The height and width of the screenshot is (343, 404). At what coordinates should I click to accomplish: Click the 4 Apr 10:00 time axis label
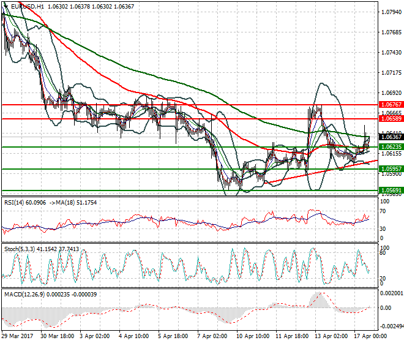tap(133, 336)
